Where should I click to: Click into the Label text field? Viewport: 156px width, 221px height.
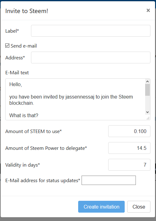[91, 31]
